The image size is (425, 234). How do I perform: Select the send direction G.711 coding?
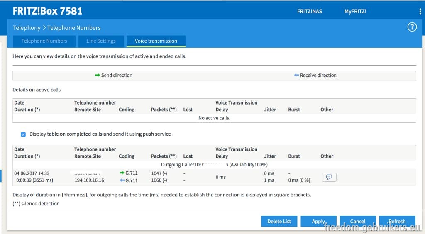[131, 173]
